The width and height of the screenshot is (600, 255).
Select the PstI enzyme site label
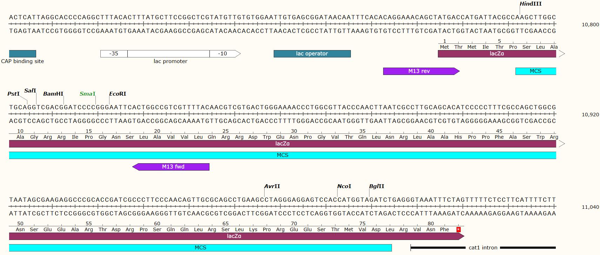[x=13, y=94]
